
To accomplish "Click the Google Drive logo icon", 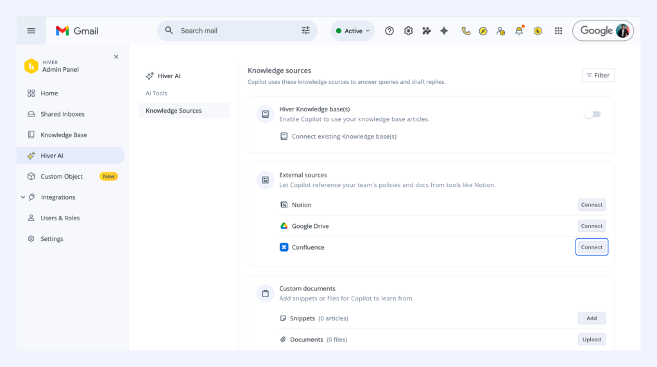I will click(x=284, y=226).
